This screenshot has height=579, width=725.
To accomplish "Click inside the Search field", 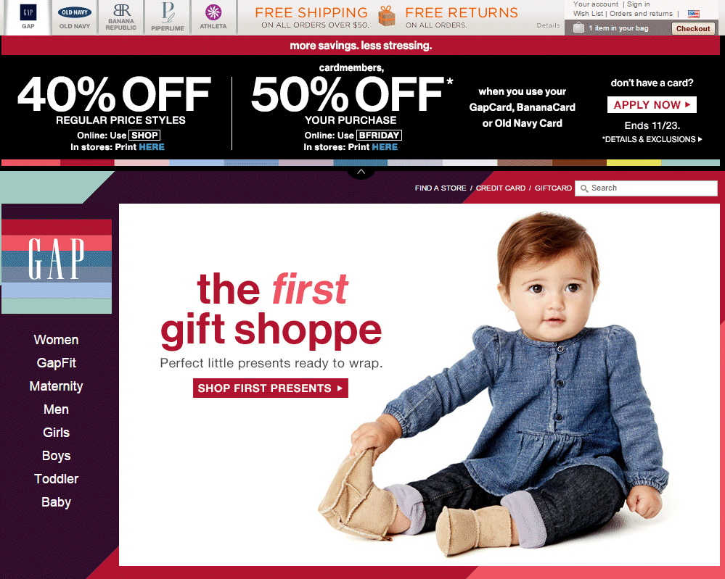I will click(646, 188).
